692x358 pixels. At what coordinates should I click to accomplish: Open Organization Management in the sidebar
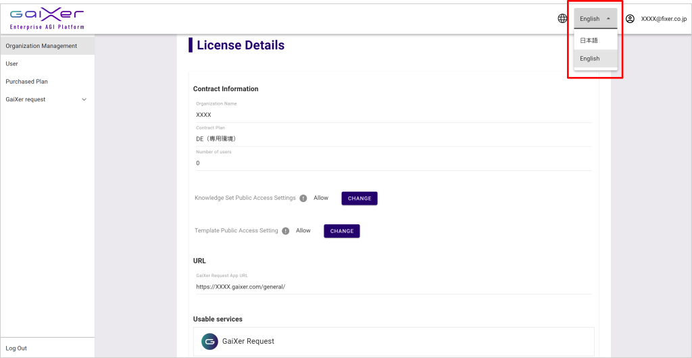(x=42, y=46)
